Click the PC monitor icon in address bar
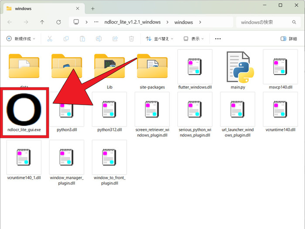This screenshot has height=229, width=305. 76,22
